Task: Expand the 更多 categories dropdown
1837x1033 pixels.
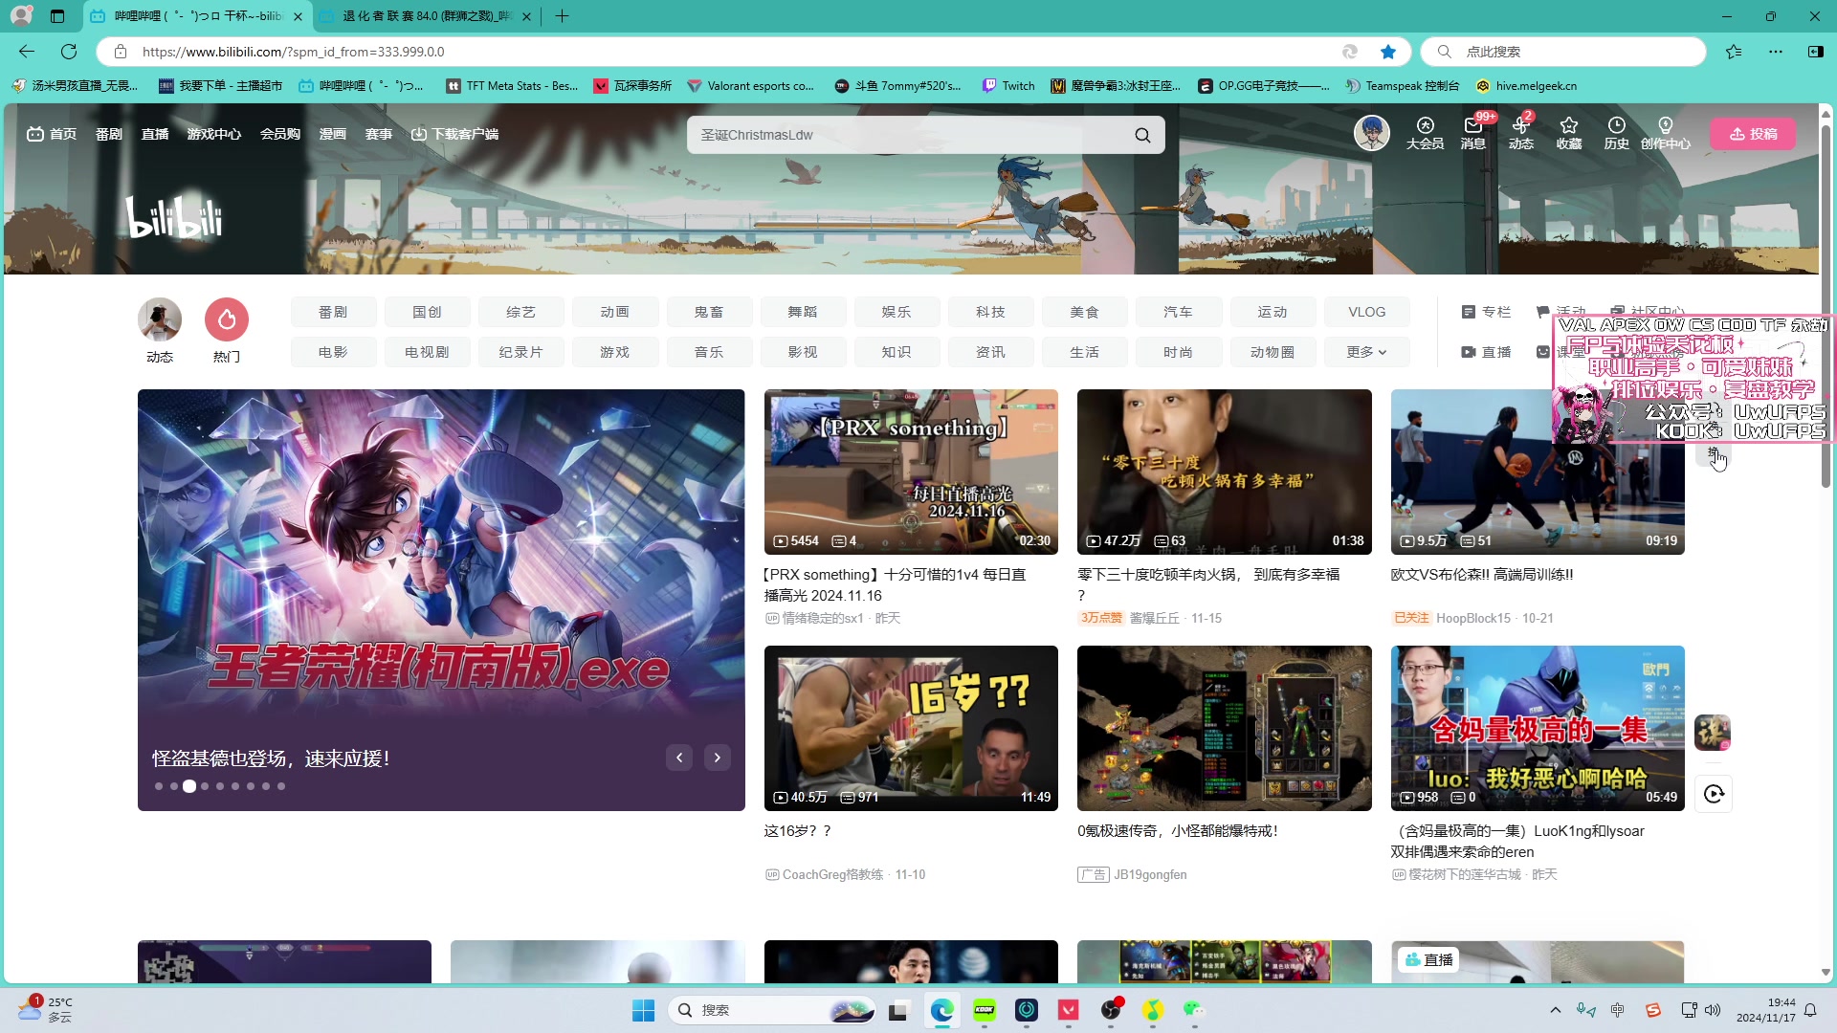Action: tap(1366, 352)
